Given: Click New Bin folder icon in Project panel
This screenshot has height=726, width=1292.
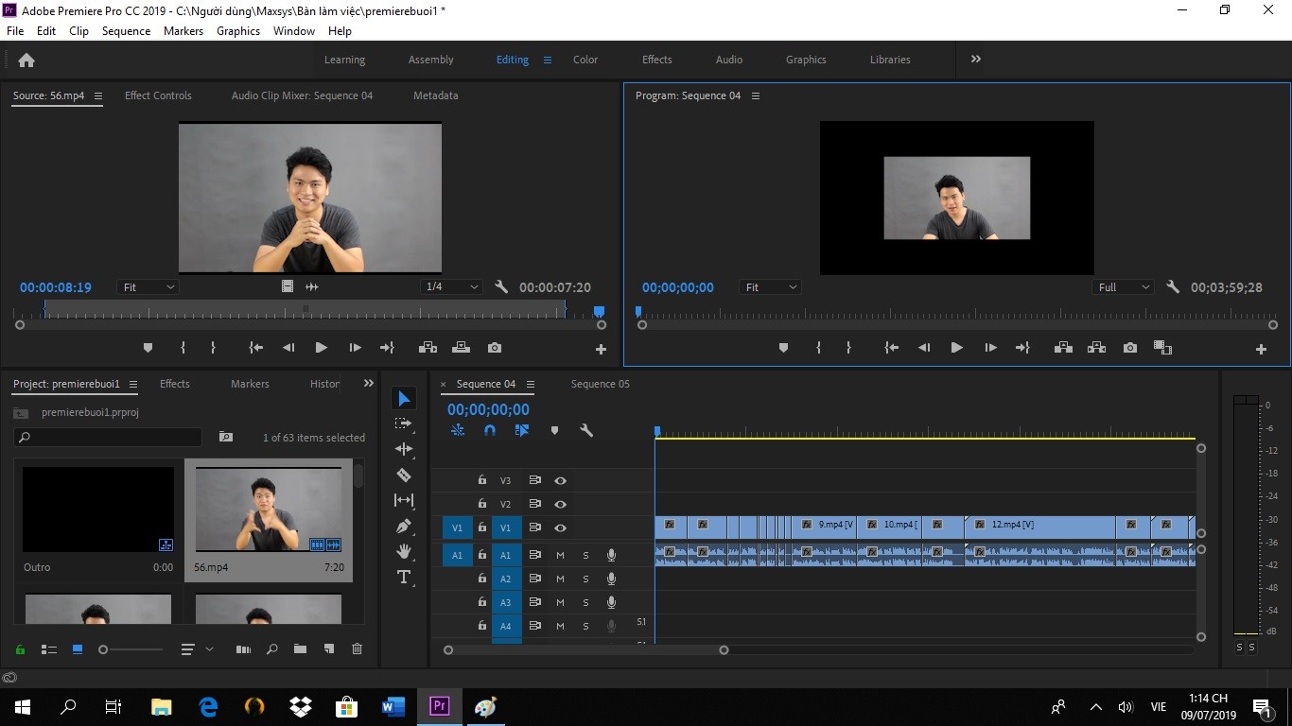Looking at the screenshot, I should (x=300, y=648).
